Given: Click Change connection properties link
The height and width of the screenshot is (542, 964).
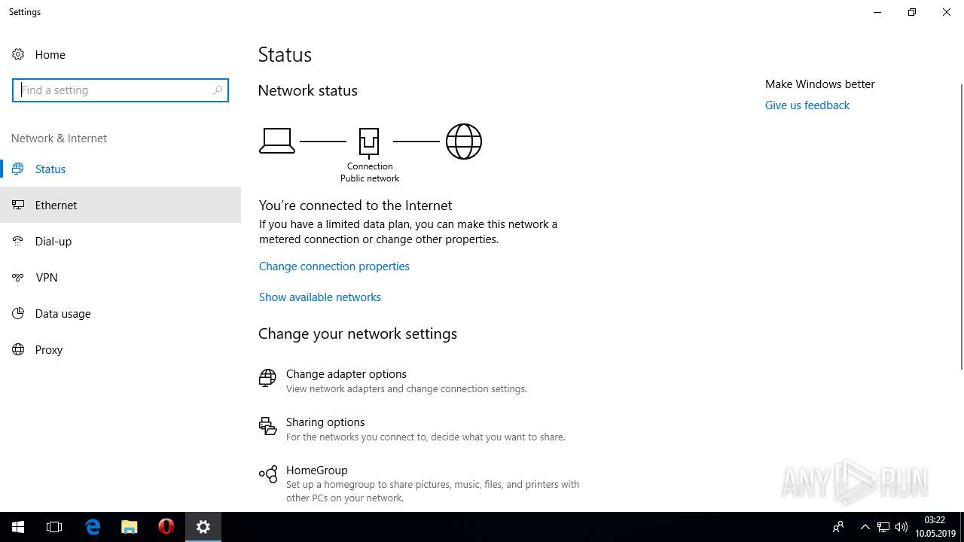Looking at the screenshot, I should (334, 266).
